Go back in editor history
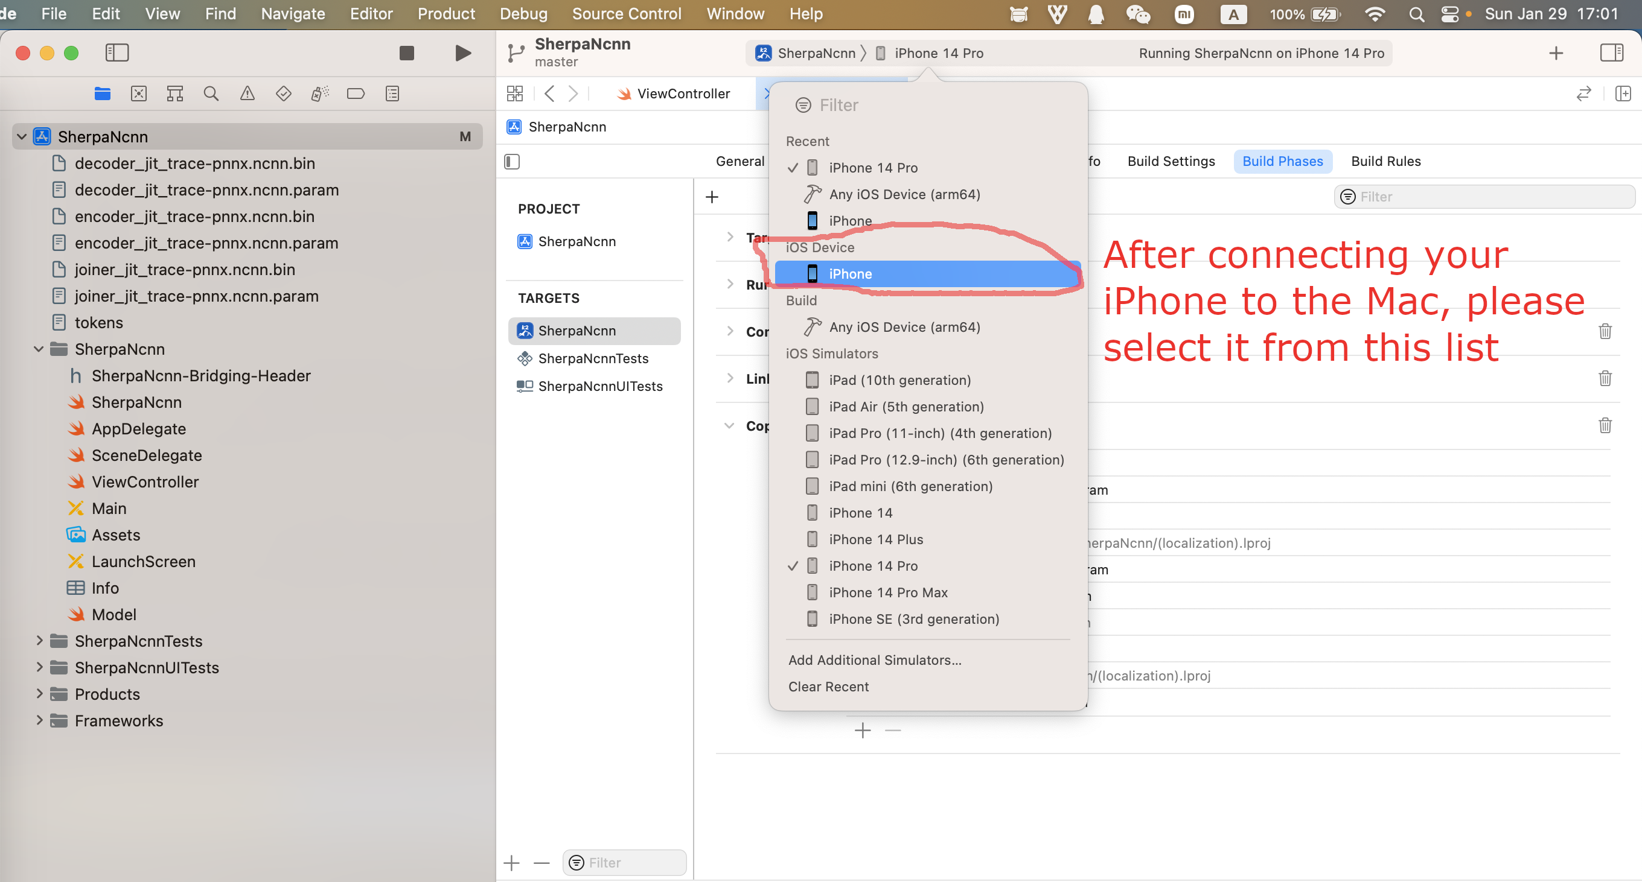Viewport: 1642px width, 882px height. 549,94
